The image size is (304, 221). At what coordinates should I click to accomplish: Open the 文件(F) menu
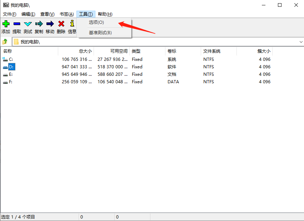[x=10, y=14]
